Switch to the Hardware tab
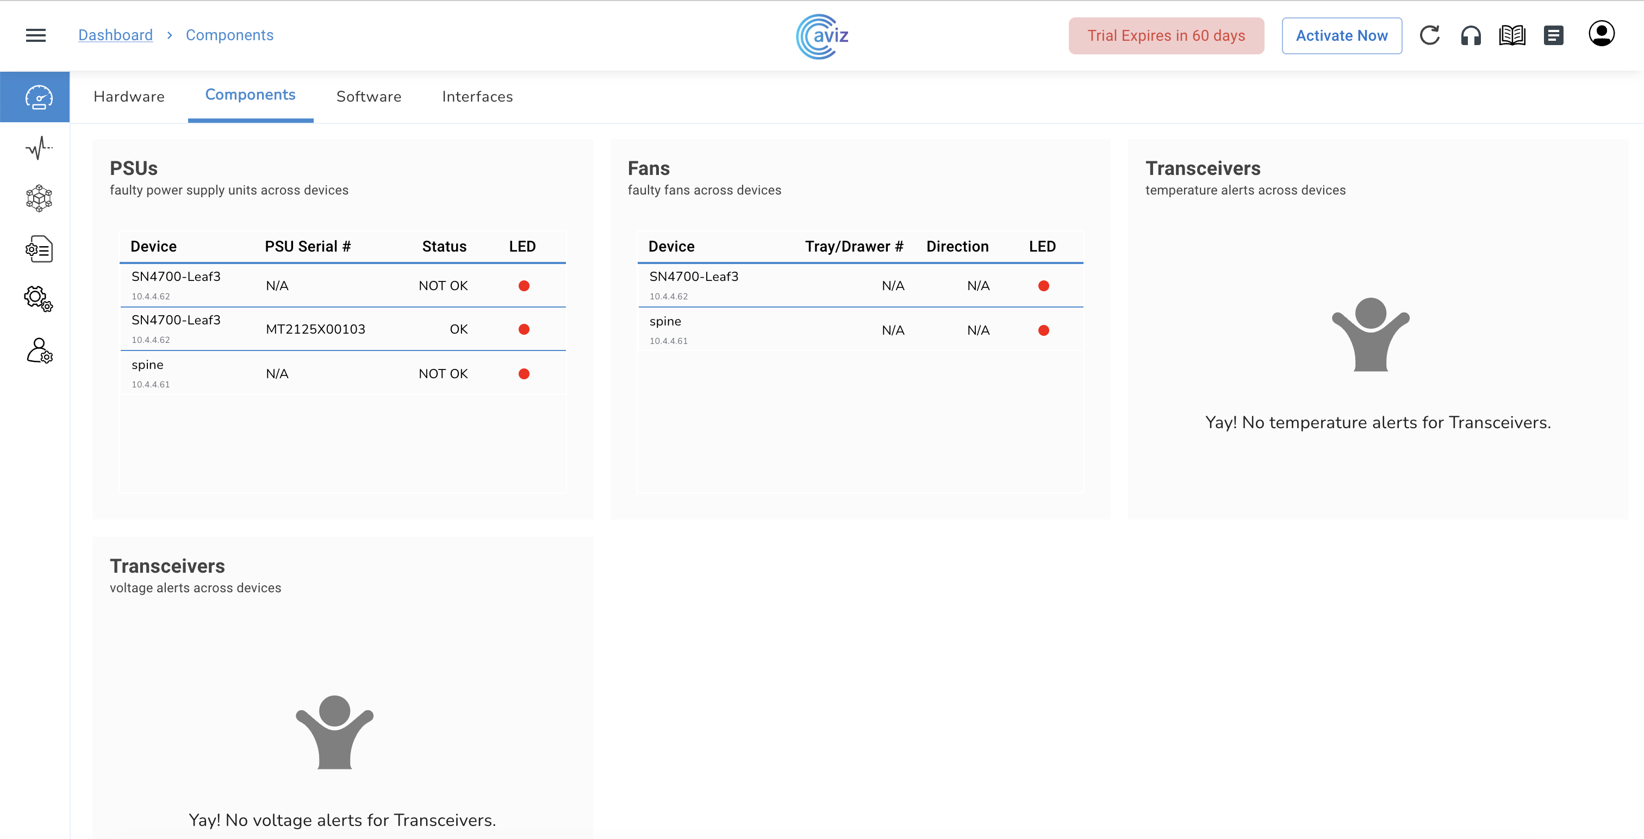The height and width of the screenshot is (839, 1644). click(129, 96)
